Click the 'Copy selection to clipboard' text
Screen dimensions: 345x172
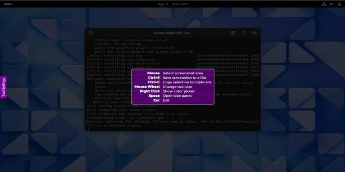[x=187, y=82]
